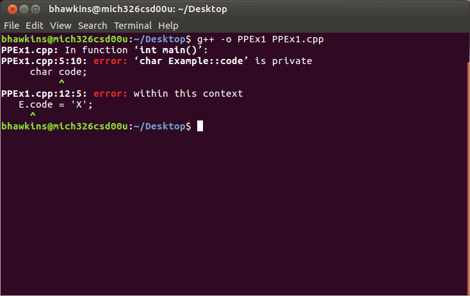Click the cursor block at the last prompt
The width and height of the screenshot is (470, 296).
[x=200, y=126]
